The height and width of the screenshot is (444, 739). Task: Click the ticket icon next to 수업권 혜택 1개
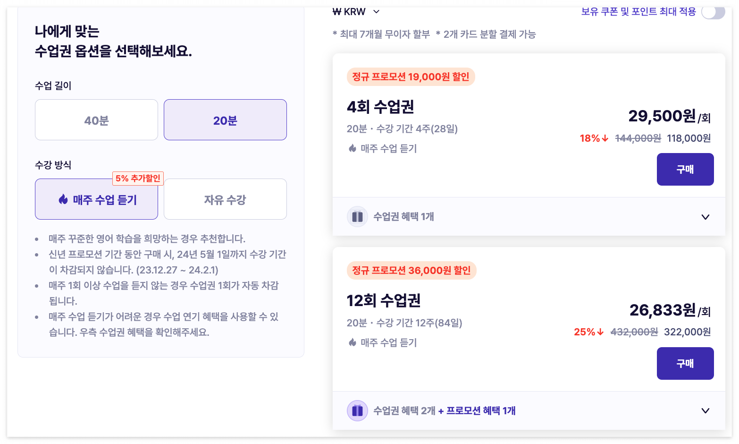[357, 216]
